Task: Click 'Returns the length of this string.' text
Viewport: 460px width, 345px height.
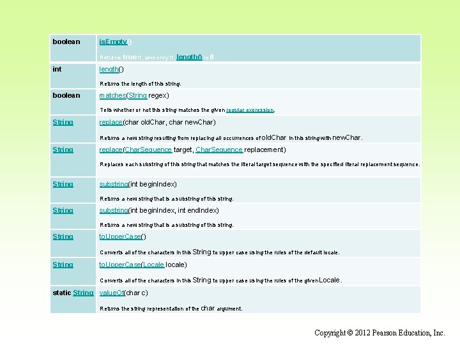Action: pos(140,84)
